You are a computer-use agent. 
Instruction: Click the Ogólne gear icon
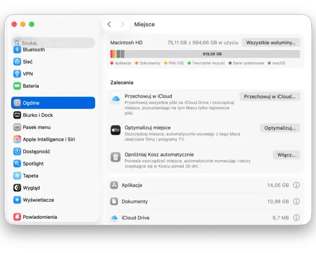click(17, 103)
